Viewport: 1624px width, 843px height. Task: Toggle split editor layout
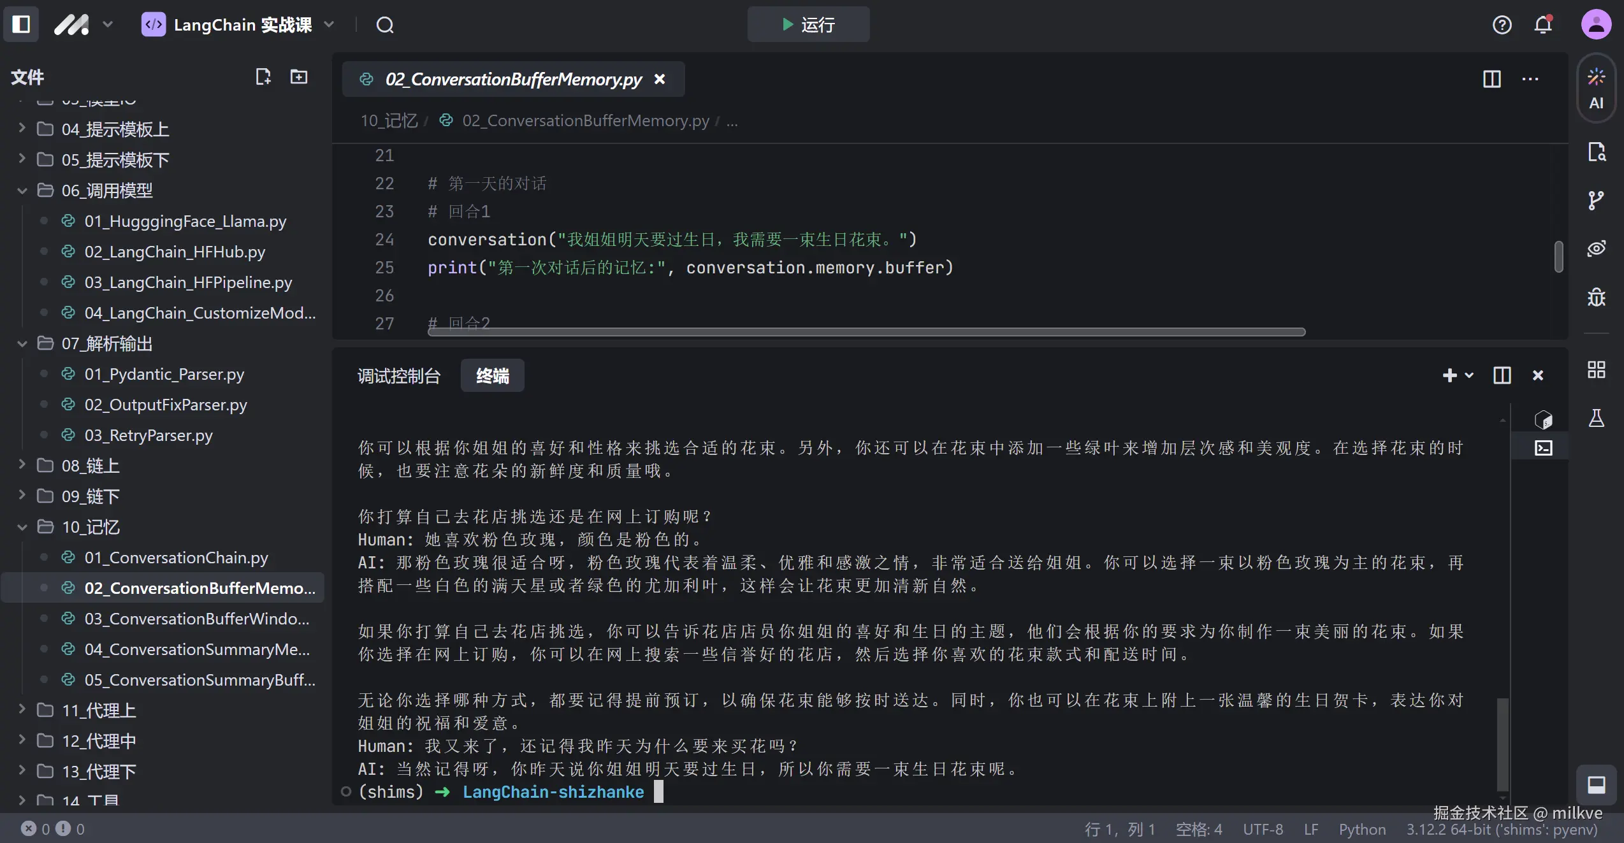(1491, 79)
